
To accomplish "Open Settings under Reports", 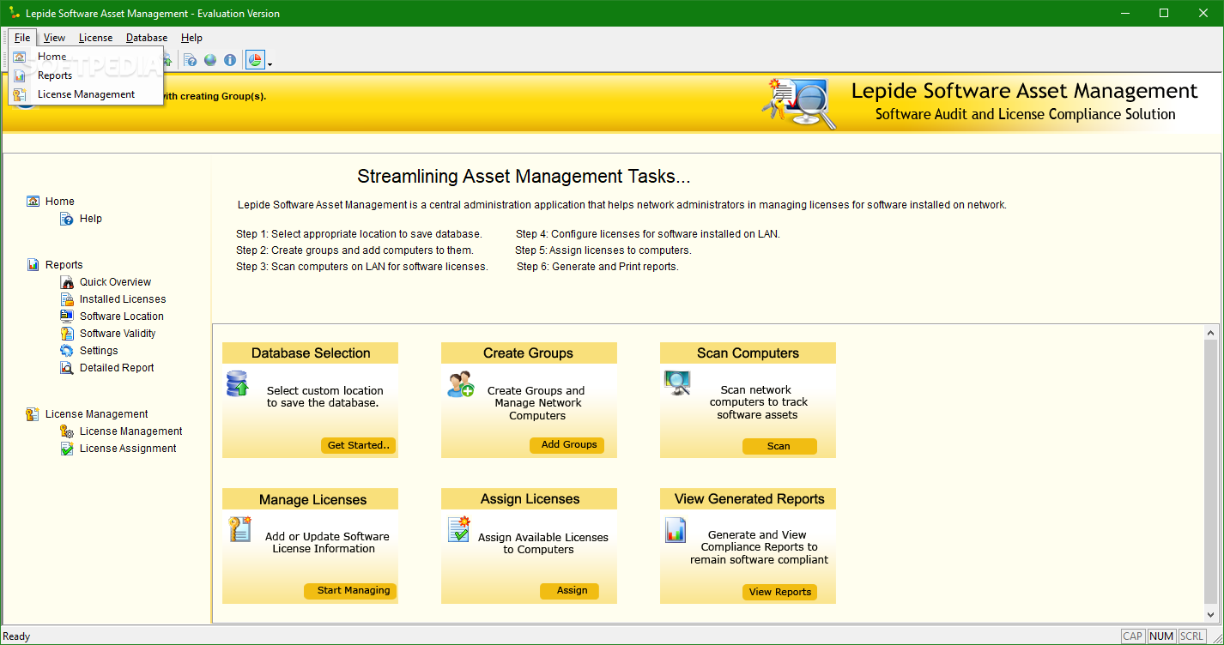I will (x=99, y=351).
